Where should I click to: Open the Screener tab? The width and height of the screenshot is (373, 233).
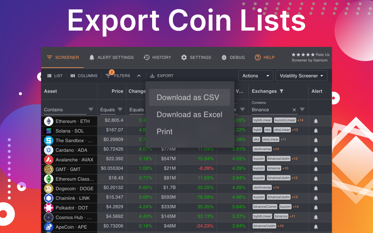coord(63,57)
